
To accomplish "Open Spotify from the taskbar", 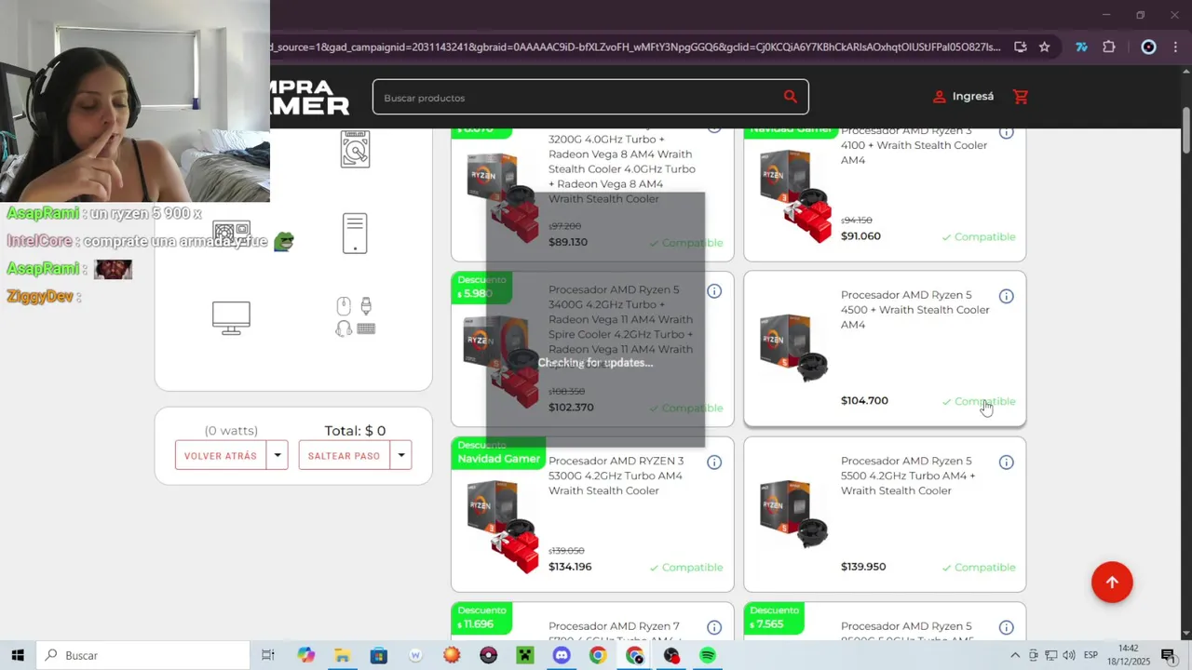I will point(708,655).
